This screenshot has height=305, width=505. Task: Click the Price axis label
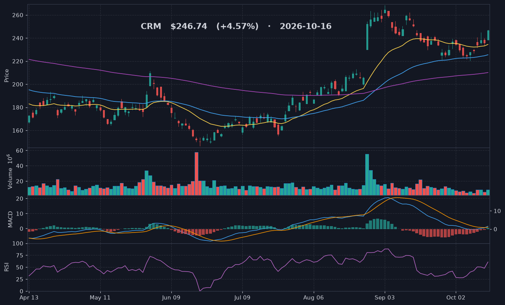pos(7,76)
